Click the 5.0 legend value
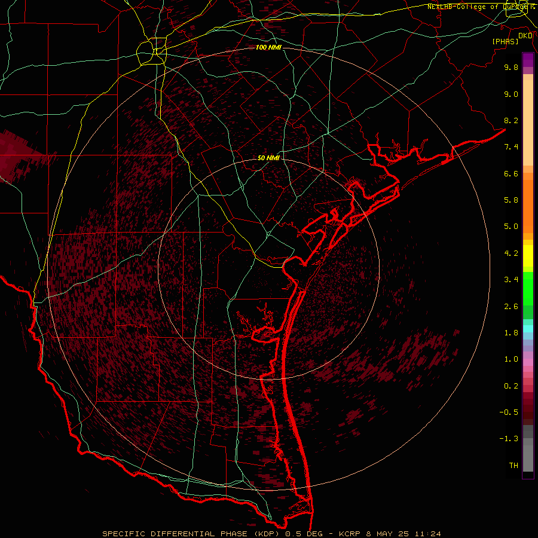The height and width of the screenshot is (538, 538). 511,227
